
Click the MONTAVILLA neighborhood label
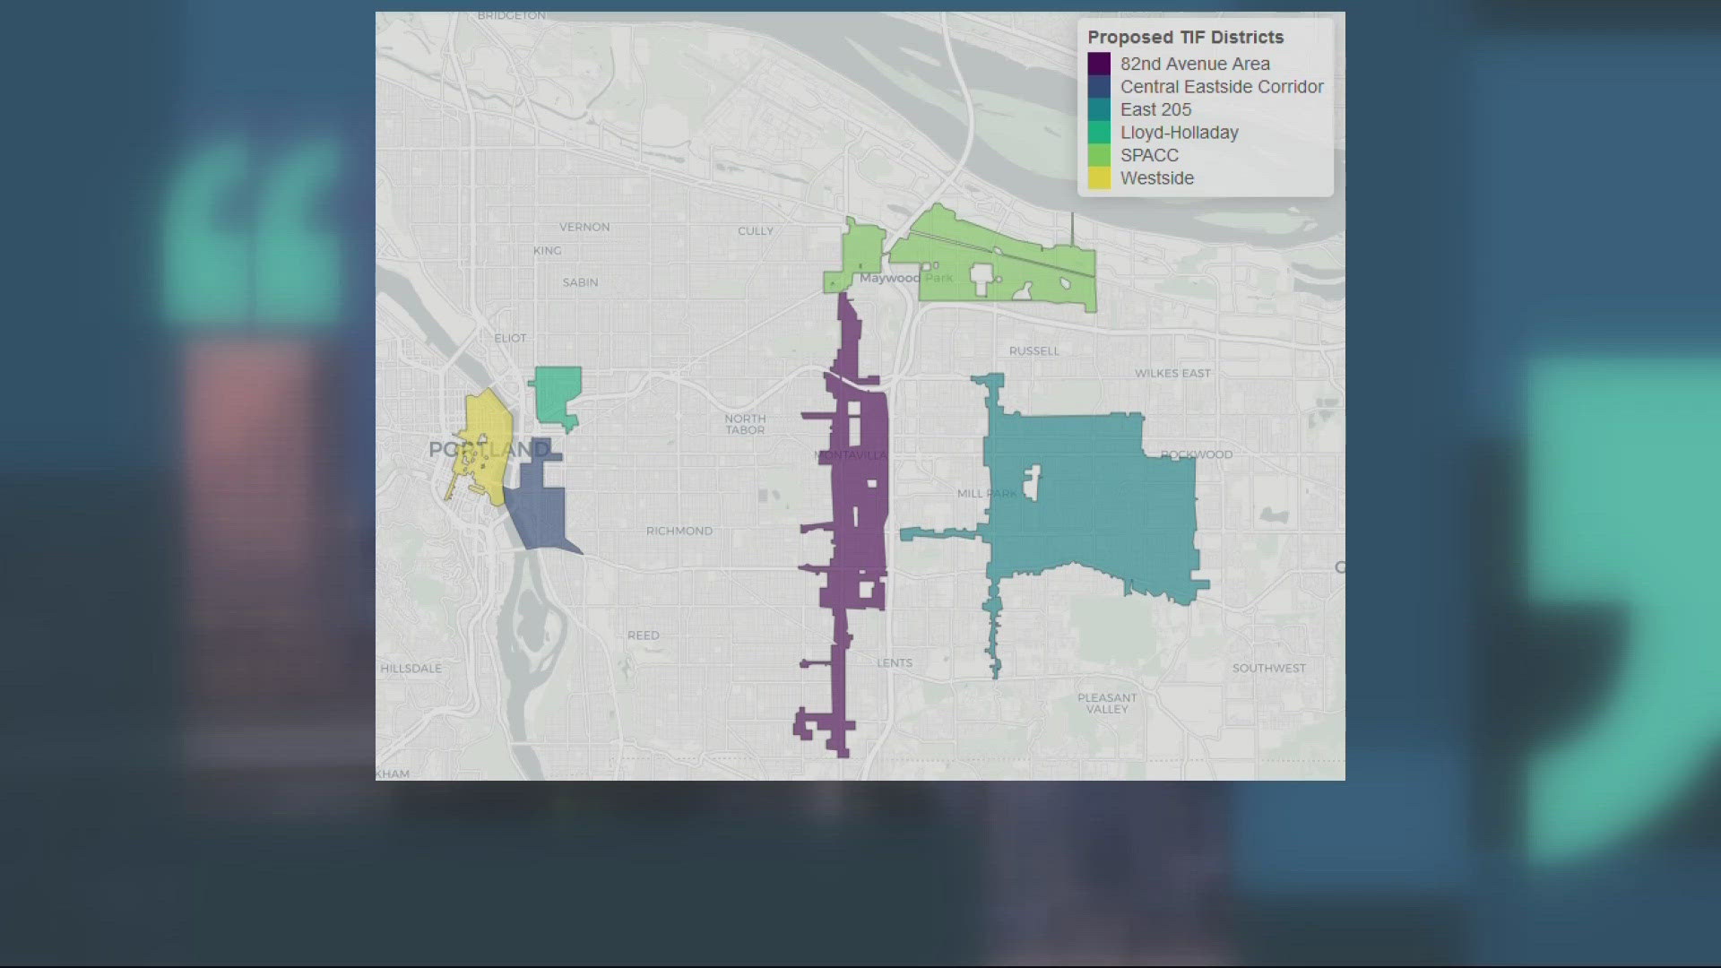tap(850, 455)
